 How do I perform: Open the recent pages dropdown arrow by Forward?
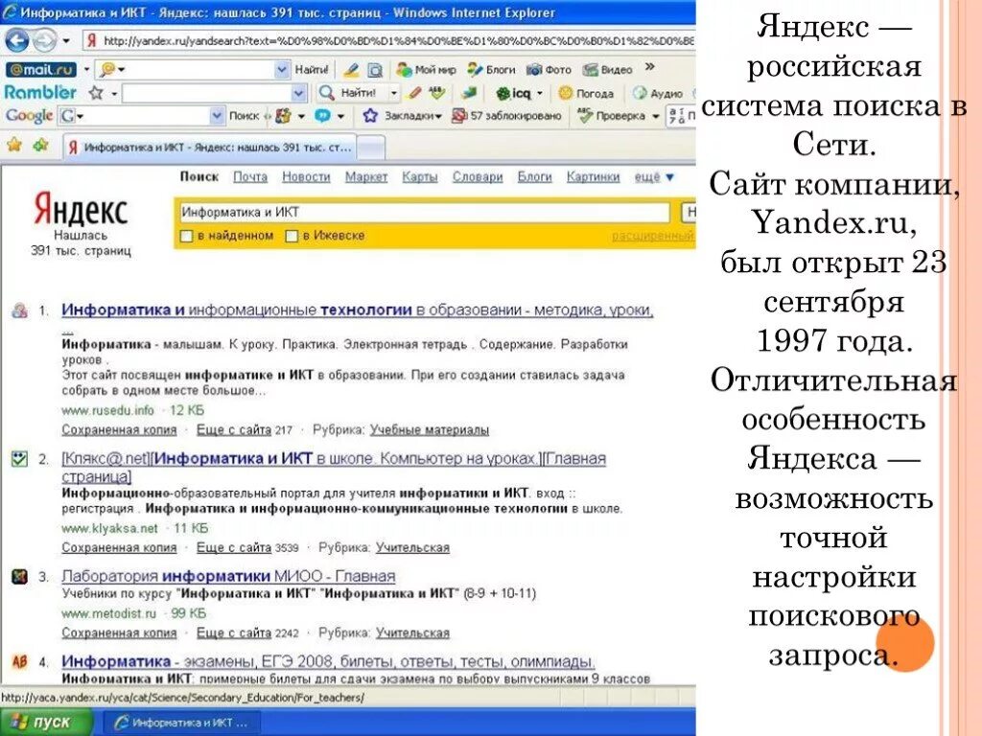coord(66,41)
